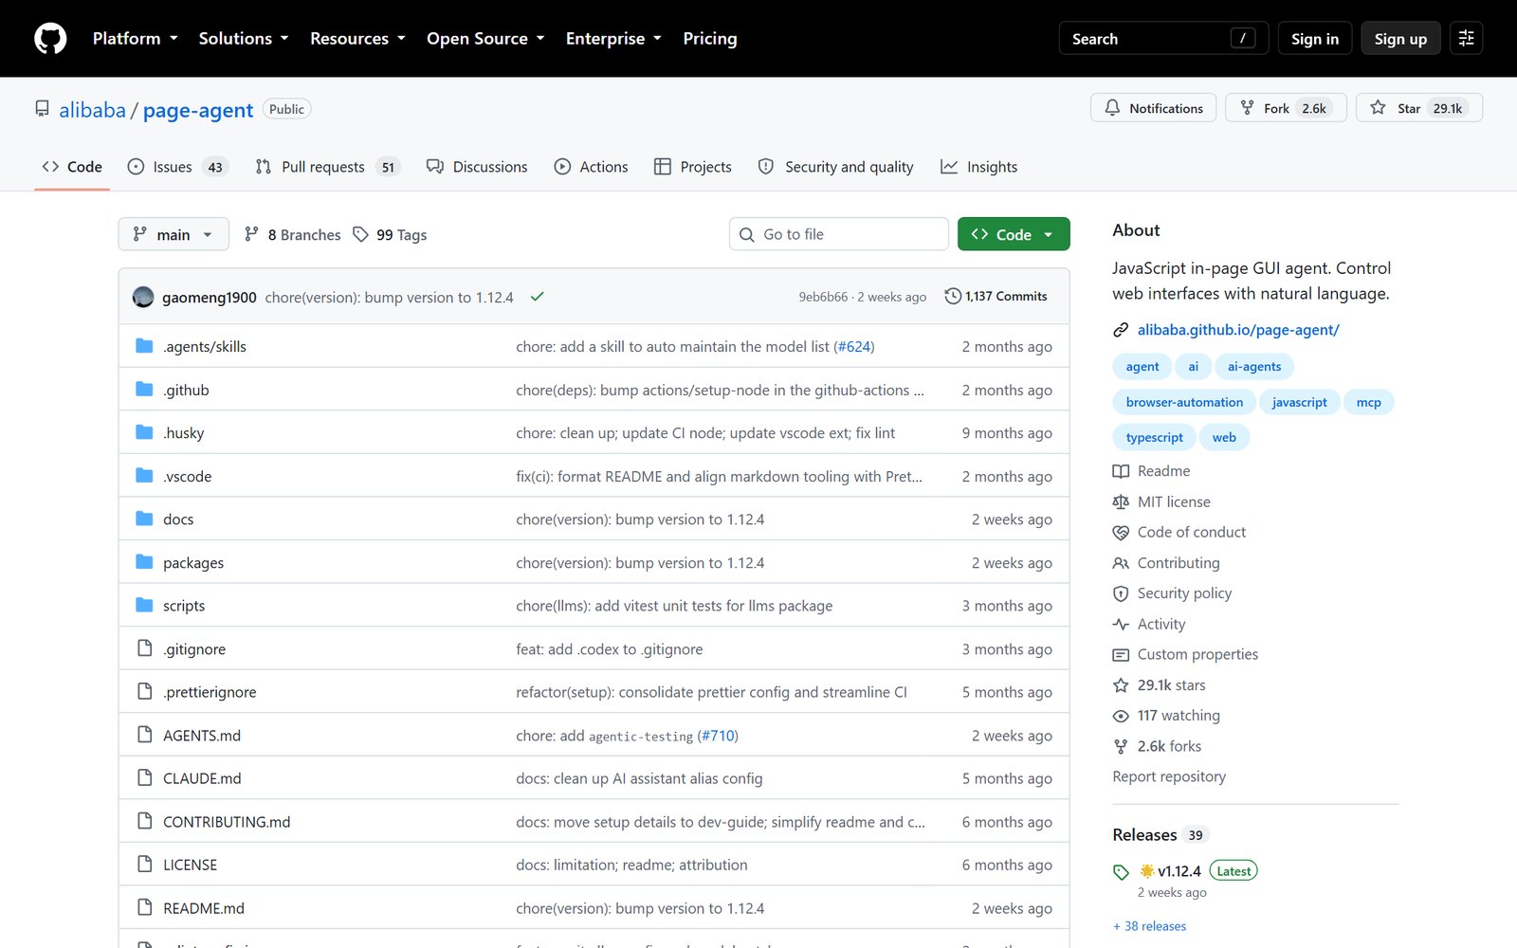Click the fork icon in Fork button
The height and width of the screenshot is (948, 1517).
tap(1247, 108)
